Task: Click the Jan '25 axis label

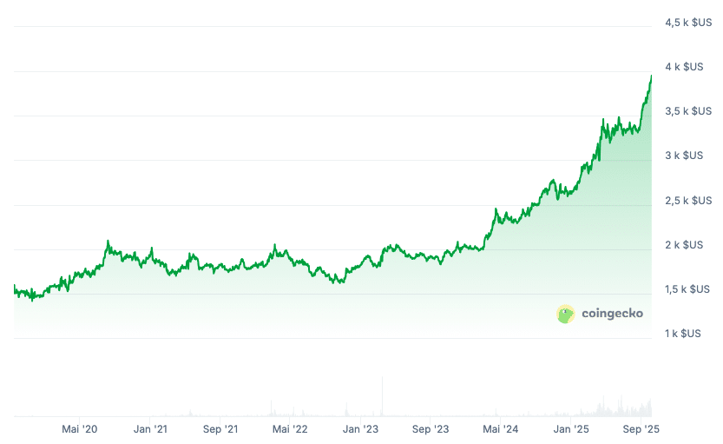Action: (x=571, y=429)
